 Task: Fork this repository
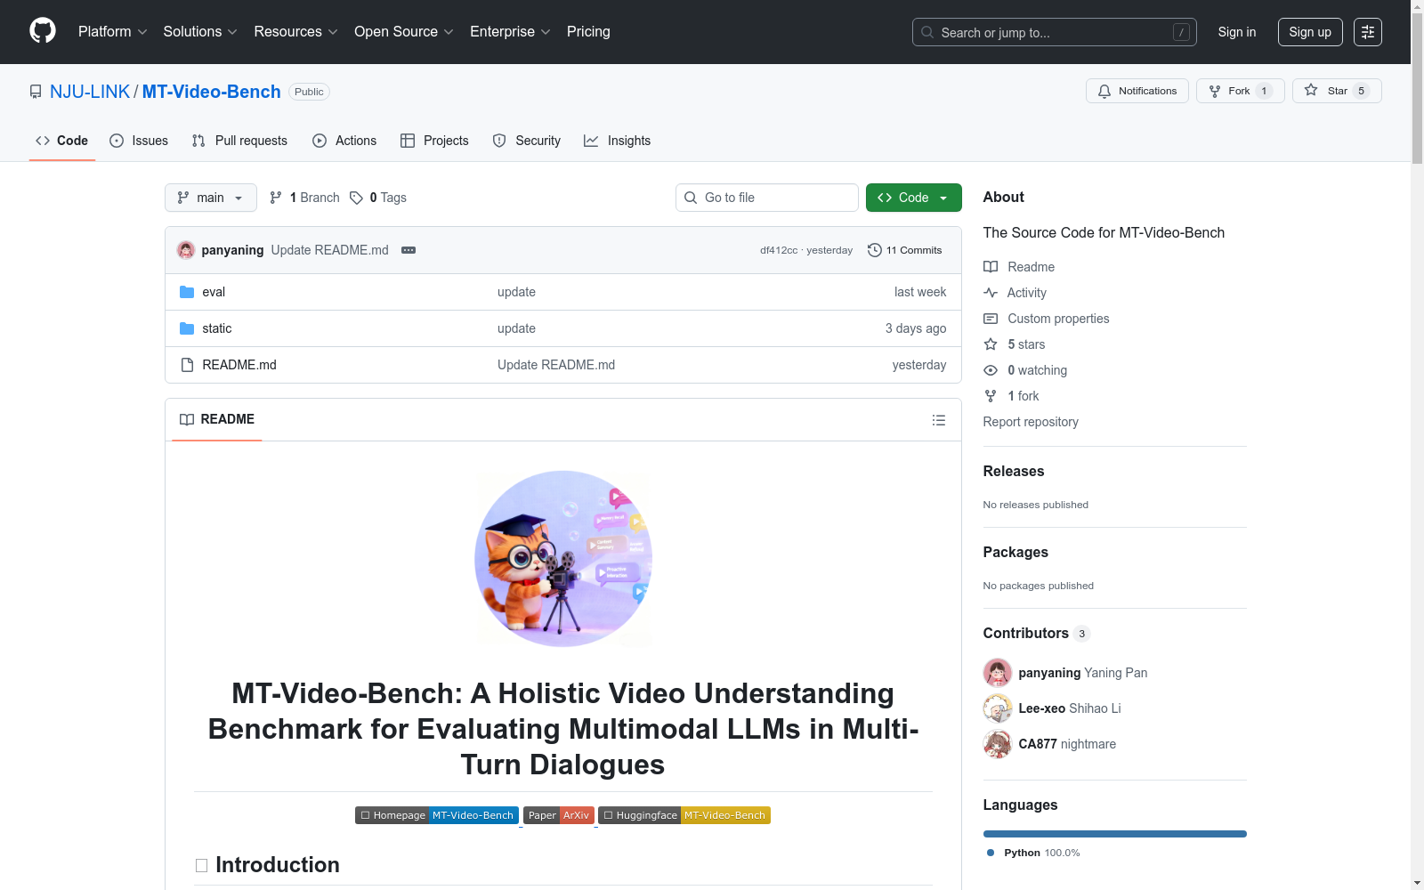click(1241, 91)
